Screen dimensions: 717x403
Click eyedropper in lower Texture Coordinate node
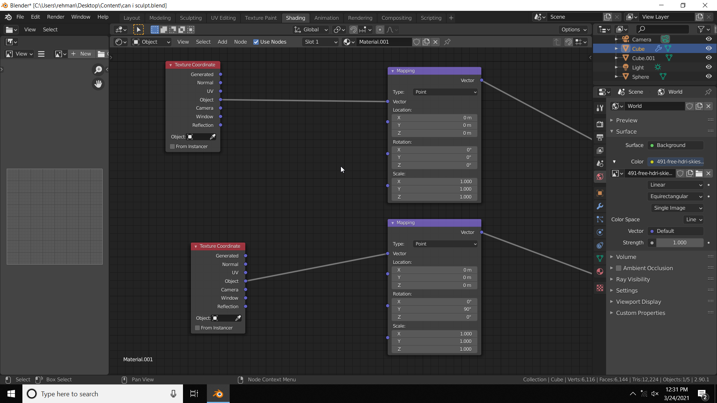[238, 318]
